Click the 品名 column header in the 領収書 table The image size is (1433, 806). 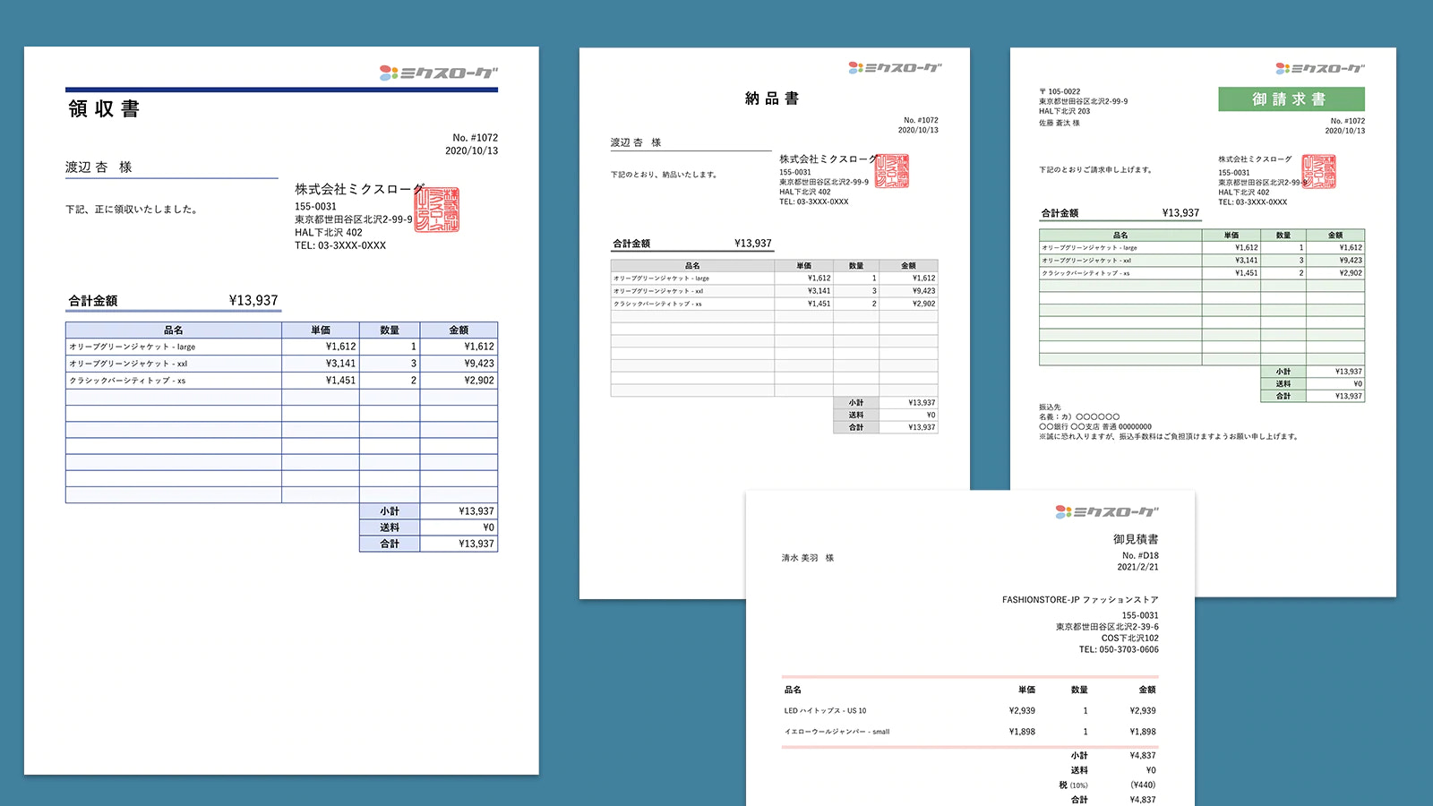pyautogui.click(x=173, y=330)
